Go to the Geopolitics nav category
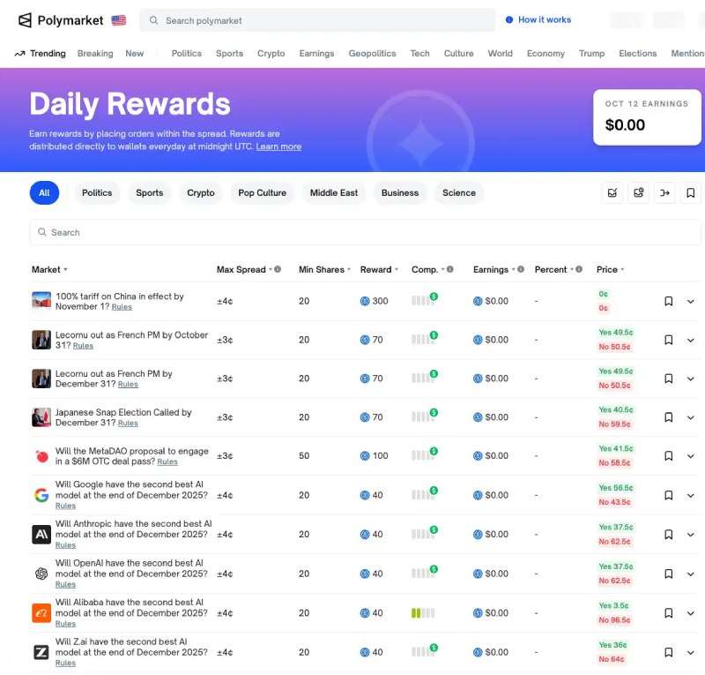The image size is (705, 675). pos(372,53)
